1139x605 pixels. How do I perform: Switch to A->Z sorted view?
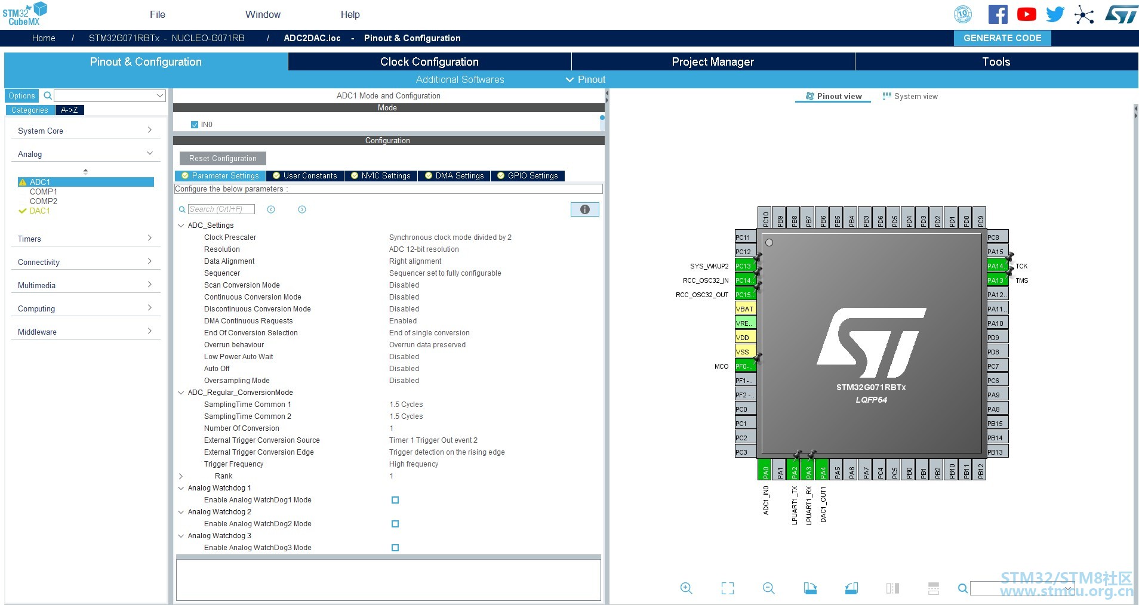[x=69, y=110]
